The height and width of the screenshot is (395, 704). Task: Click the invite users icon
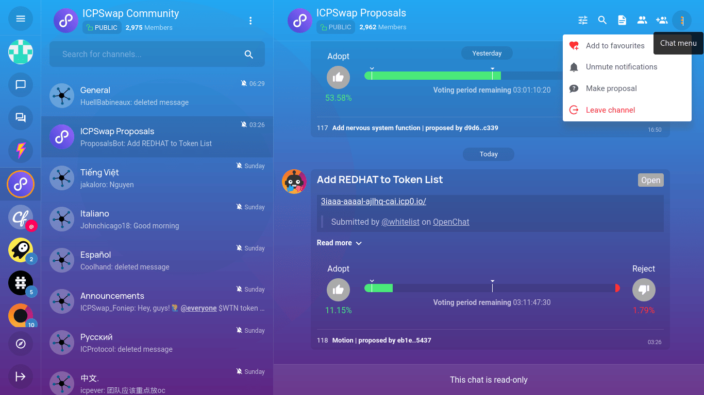pos(662,20)
